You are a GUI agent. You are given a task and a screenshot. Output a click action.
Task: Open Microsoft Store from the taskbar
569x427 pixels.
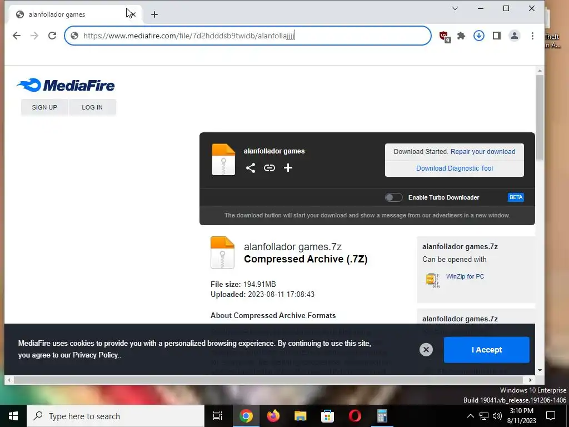pos(328,416)
